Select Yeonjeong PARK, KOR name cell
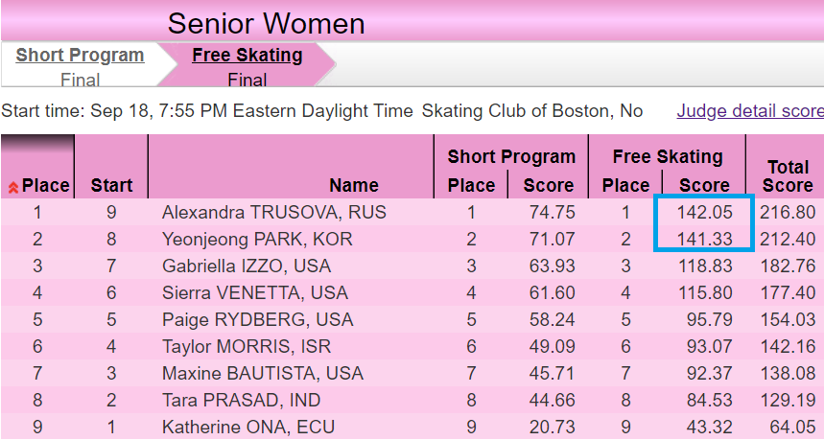 tap(257, 239)
